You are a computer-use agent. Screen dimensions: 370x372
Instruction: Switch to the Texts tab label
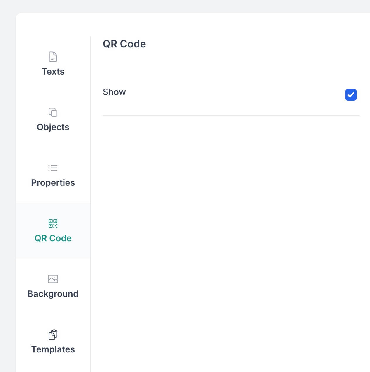click(x=53, y=72)
